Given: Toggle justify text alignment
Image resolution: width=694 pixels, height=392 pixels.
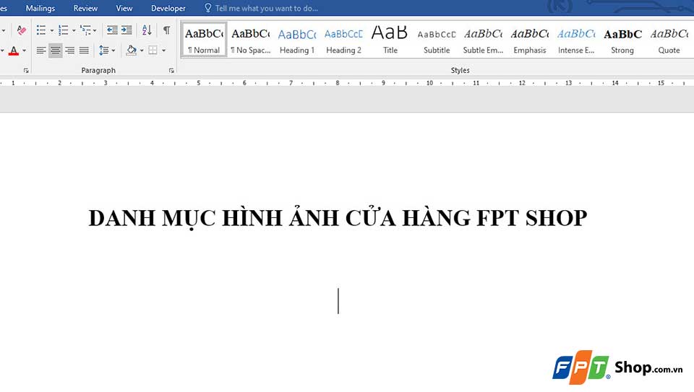Looking at the screenshot, I should tap(84, 51).
